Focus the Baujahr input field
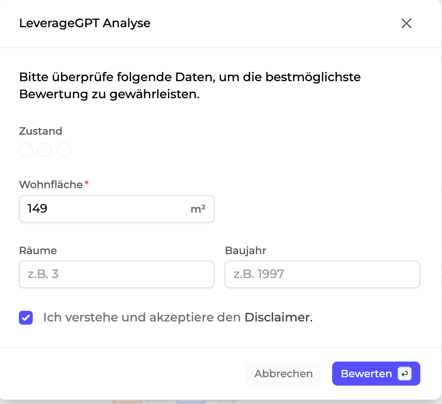The height and width of the screenshot is (404, 442). [323, 274]
